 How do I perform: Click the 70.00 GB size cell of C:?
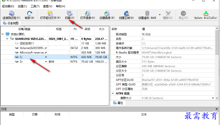(101, 57)
